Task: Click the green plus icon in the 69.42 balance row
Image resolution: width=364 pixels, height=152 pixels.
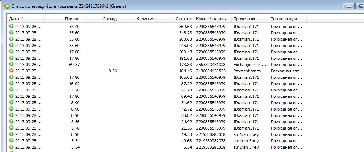Action: pyautogui.click(x=11, y=96)
